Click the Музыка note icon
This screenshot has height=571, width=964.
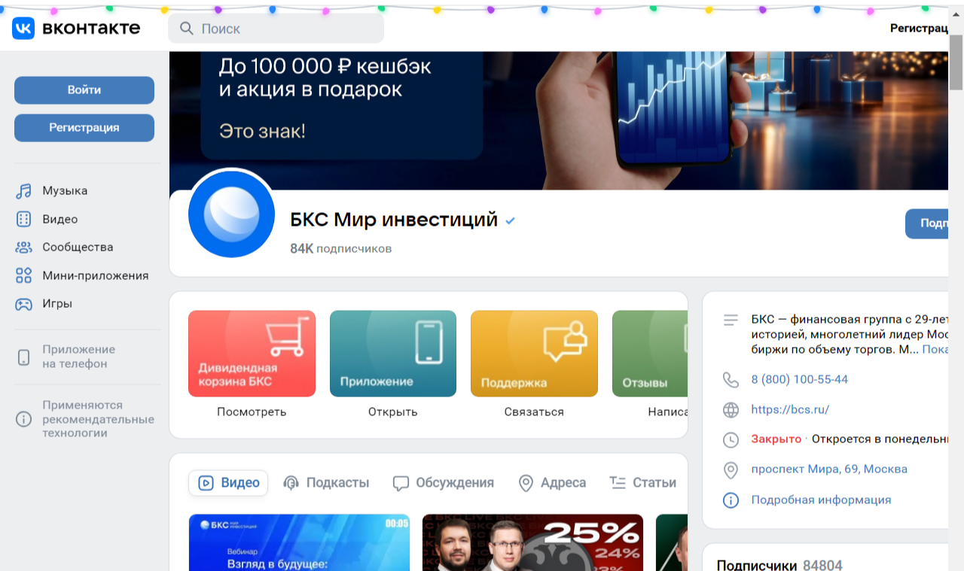(24, 191)
